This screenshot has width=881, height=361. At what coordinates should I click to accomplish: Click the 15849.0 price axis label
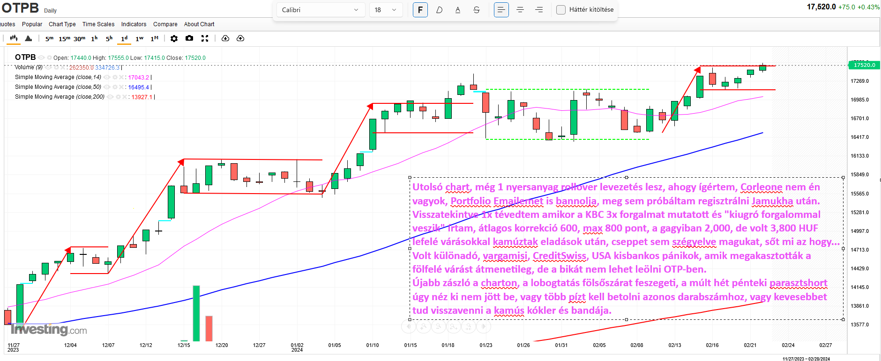point(860,174)
